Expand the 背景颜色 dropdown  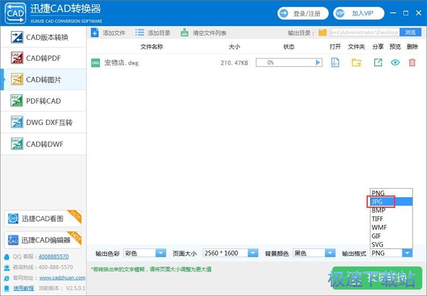(x=330, y=253)
